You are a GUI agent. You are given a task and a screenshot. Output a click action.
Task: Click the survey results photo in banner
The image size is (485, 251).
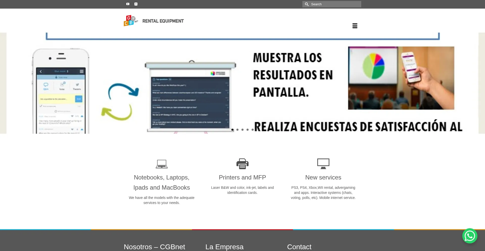[x=401, y=78]
